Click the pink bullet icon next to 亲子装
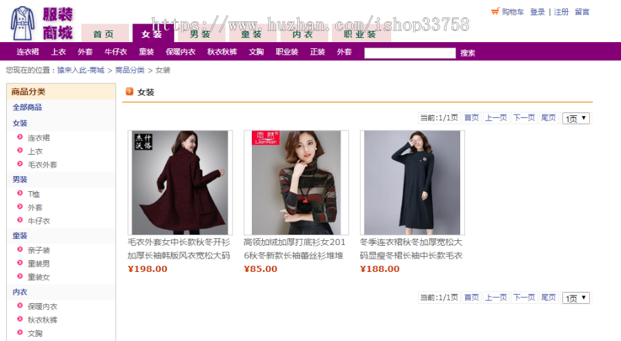 tap(20, 249)
